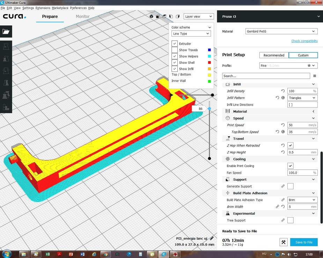
Task: Click the Save to File button
Action: tap(304, 242)
